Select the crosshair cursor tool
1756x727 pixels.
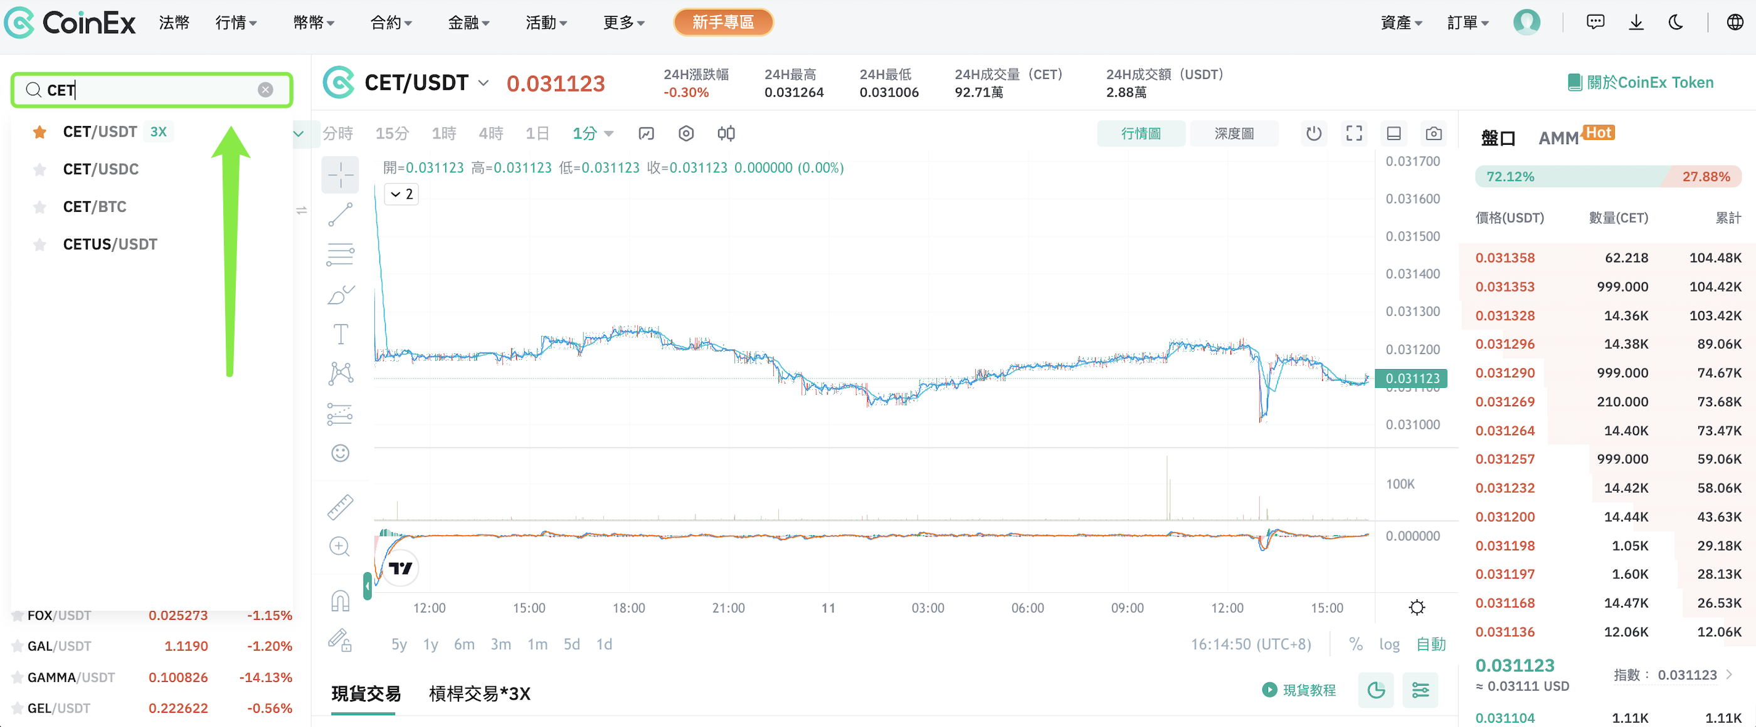pos(339,175)
